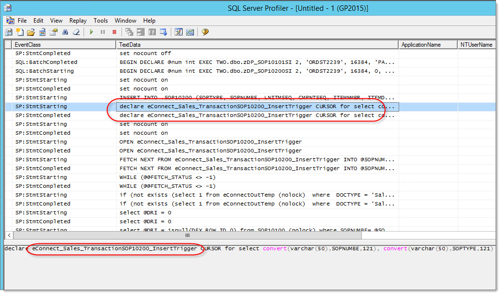
Task: Click the New Trace toolbar icon
Action: click(9, 32)
